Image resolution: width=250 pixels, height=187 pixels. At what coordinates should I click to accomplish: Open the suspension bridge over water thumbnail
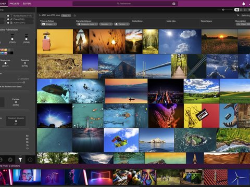(153, 66)
